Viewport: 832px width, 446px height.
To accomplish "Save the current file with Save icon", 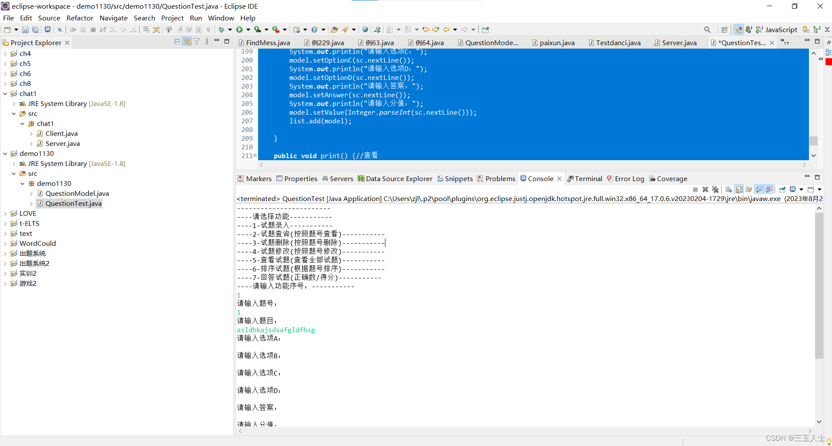I will point(25,30).
